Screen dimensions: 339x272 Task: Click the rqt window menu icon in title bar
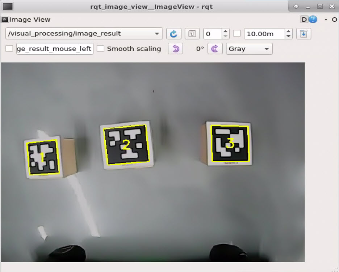click(x=8, y=6)
